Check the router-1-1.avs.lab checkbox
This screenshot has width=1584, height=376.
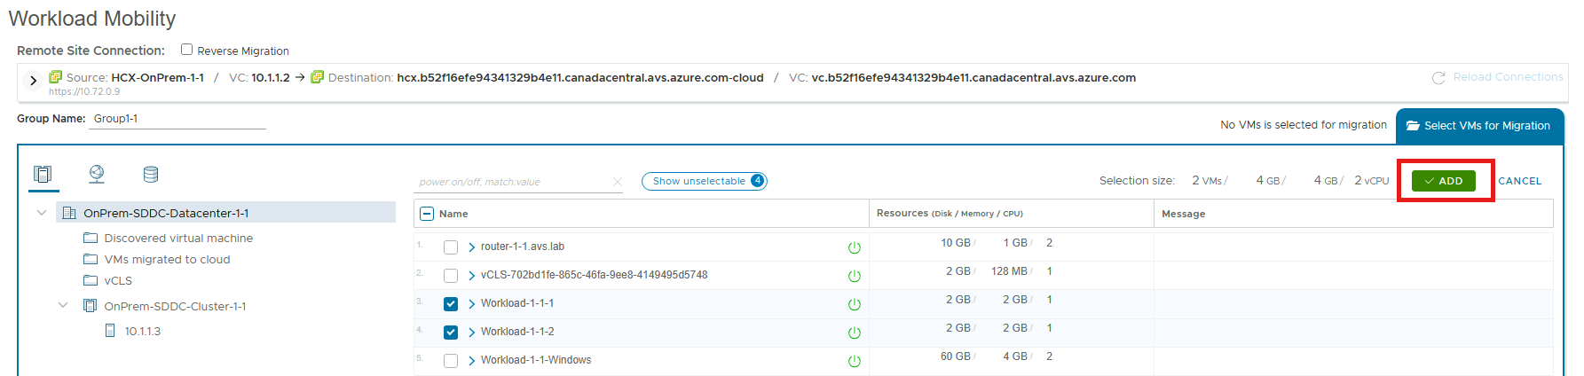[451, 247]
